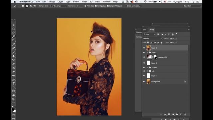This screenshot has width=213, height=120.
Task: Select the Zoom tool
Action: click(13, 99)
